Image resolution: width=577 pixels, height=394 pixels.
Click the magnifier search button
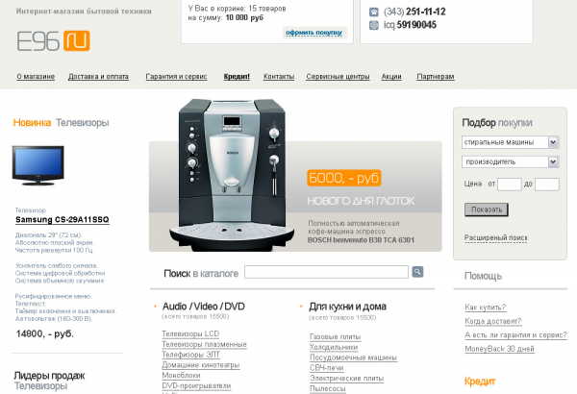[x=417, y=272]
